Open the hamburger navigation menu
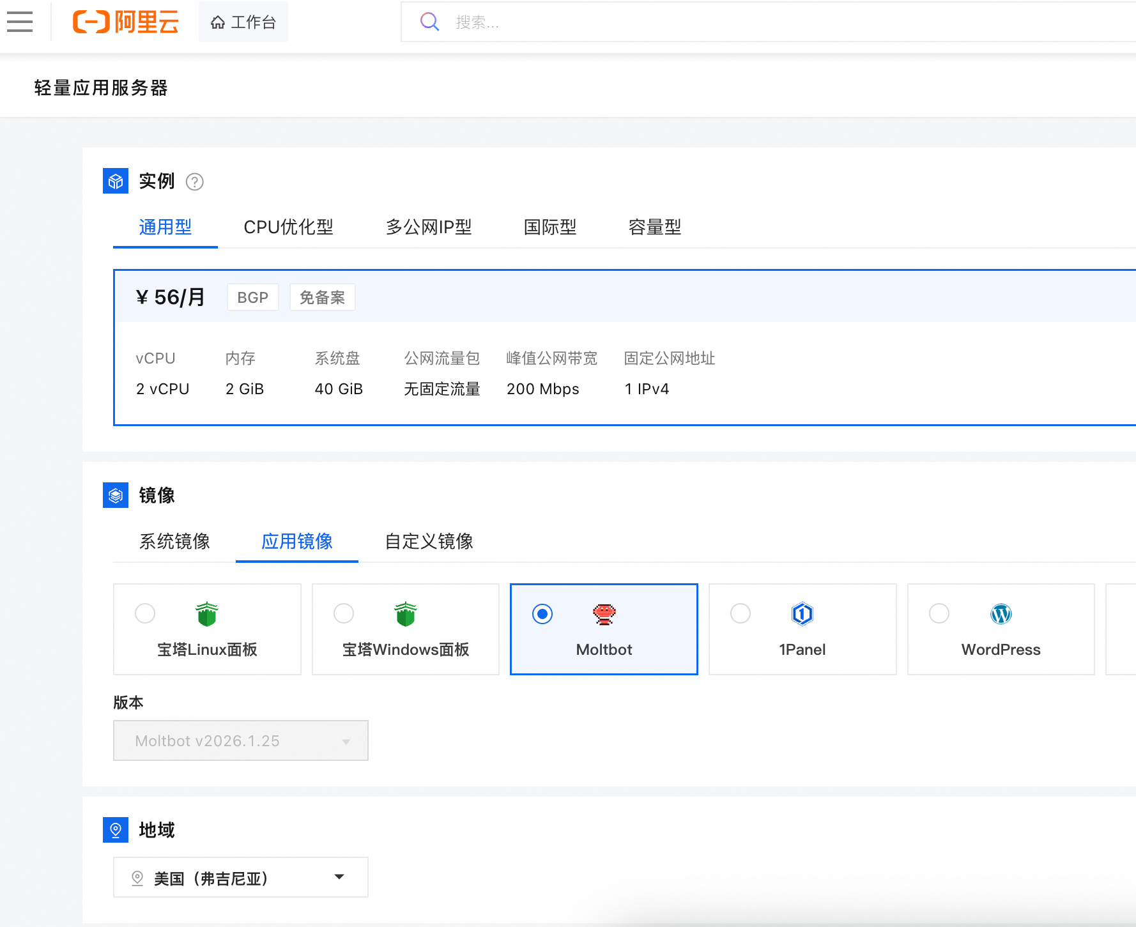 point(20,22)
